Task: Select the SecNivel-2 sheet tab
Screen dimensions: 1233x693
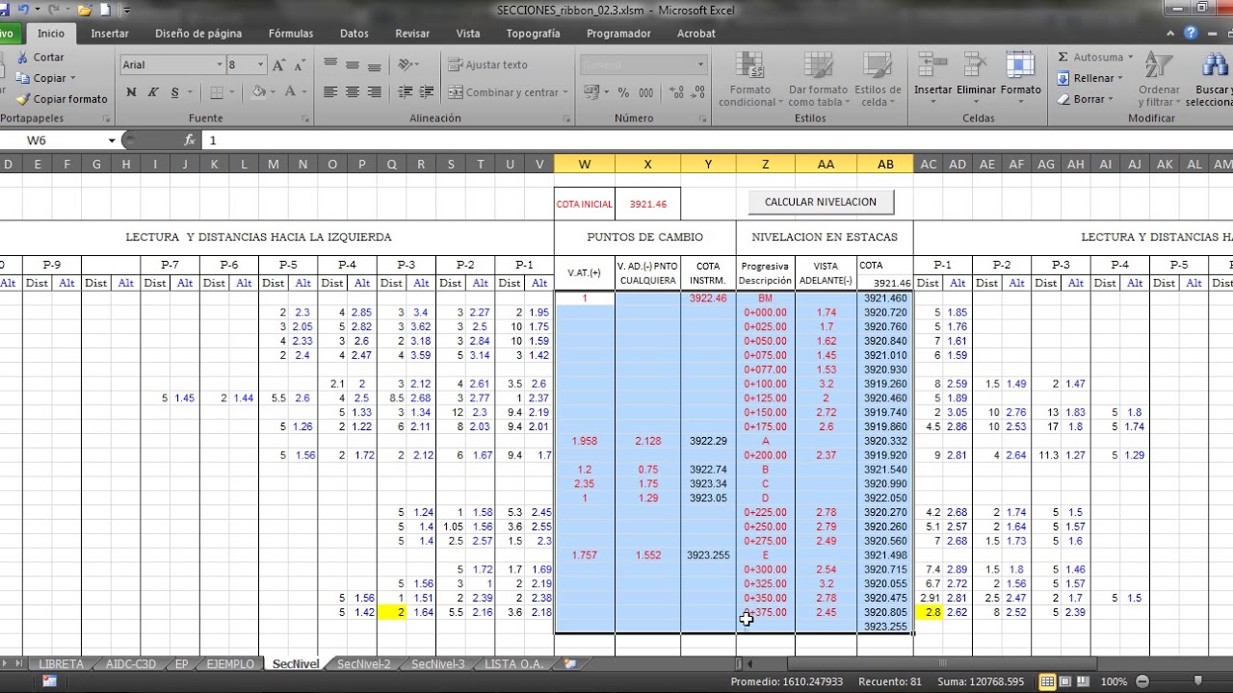Action: pos(364,664)
